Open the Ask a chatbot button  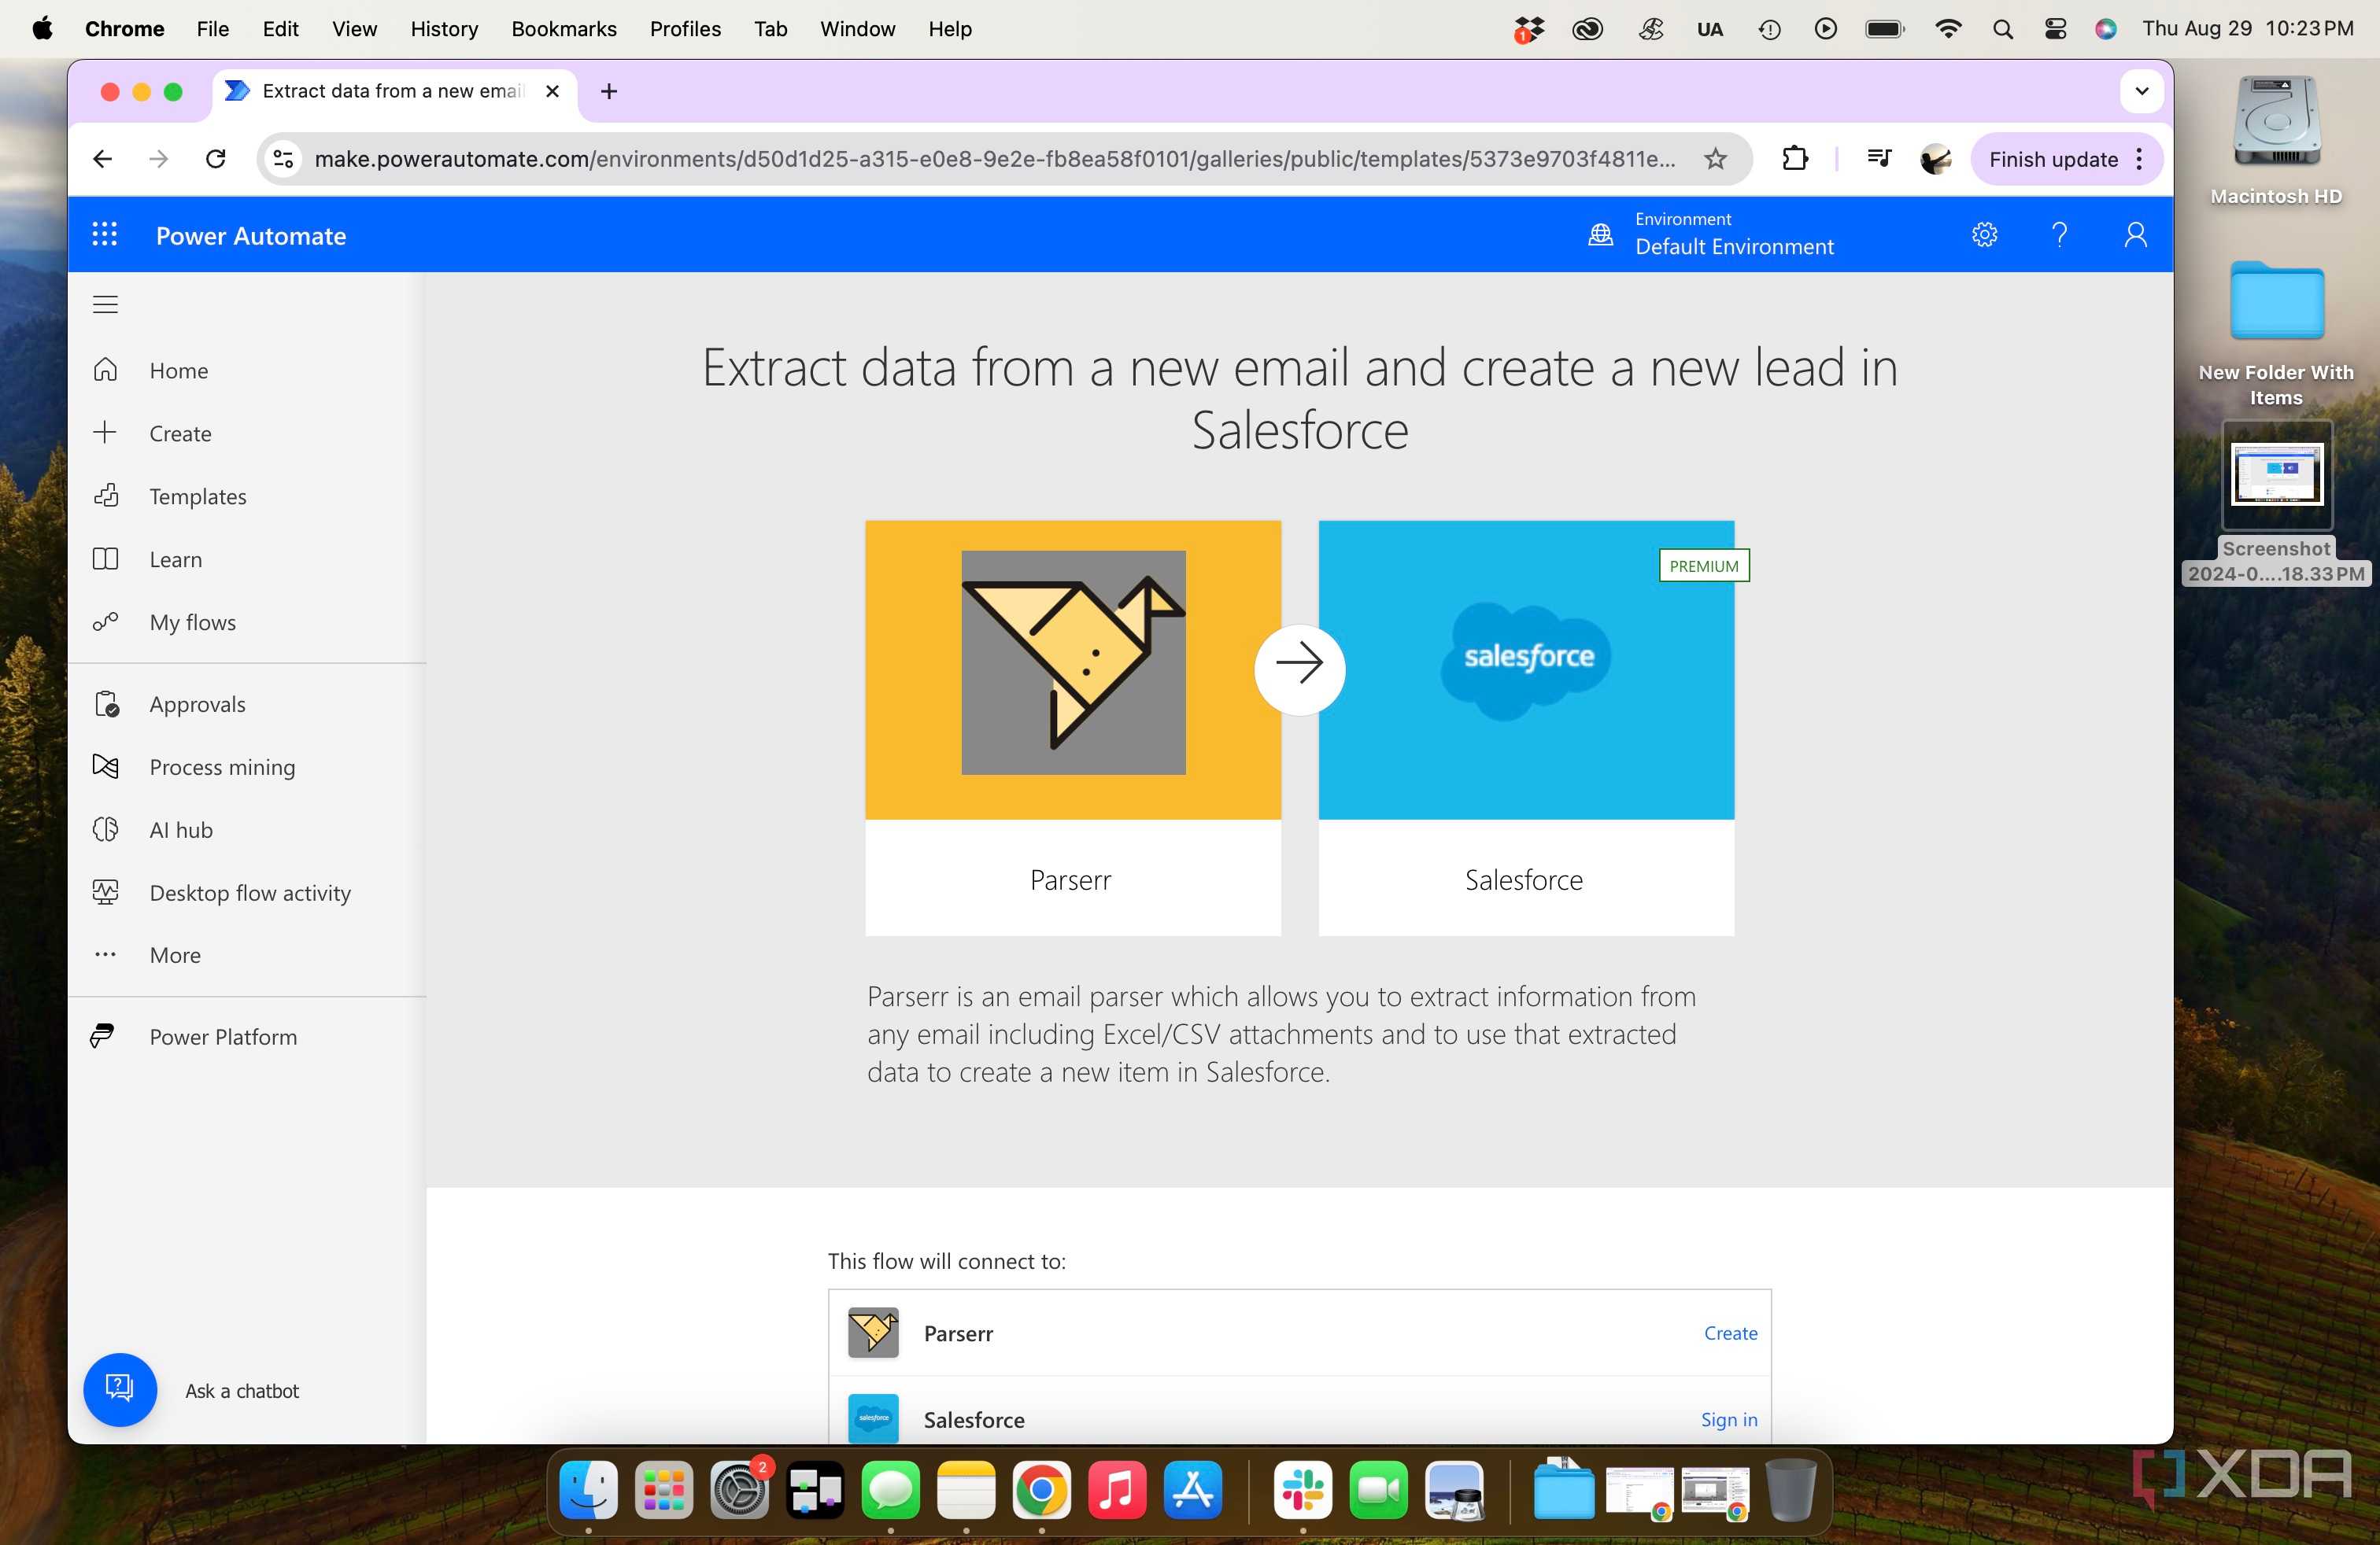(x=120, y=1390)
